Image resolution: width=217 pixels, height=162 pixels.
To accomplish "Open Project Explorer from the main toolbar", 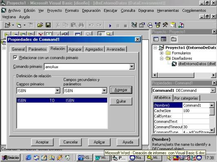I will point(134,25).
